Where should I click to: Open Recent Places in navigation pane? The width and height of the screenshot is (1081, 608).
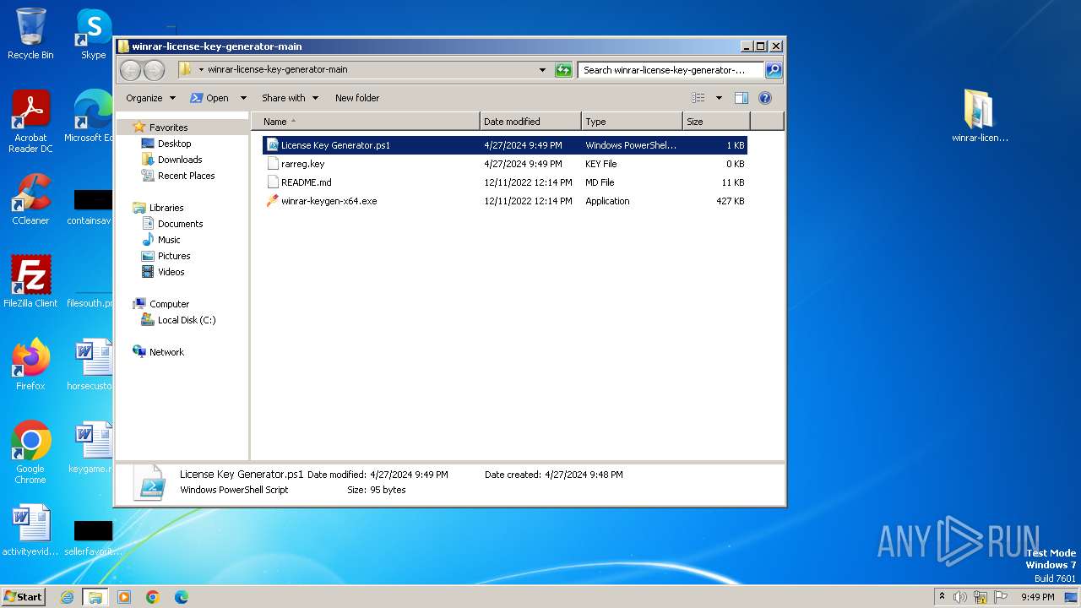pyautogui.click(x=186, y=176)
